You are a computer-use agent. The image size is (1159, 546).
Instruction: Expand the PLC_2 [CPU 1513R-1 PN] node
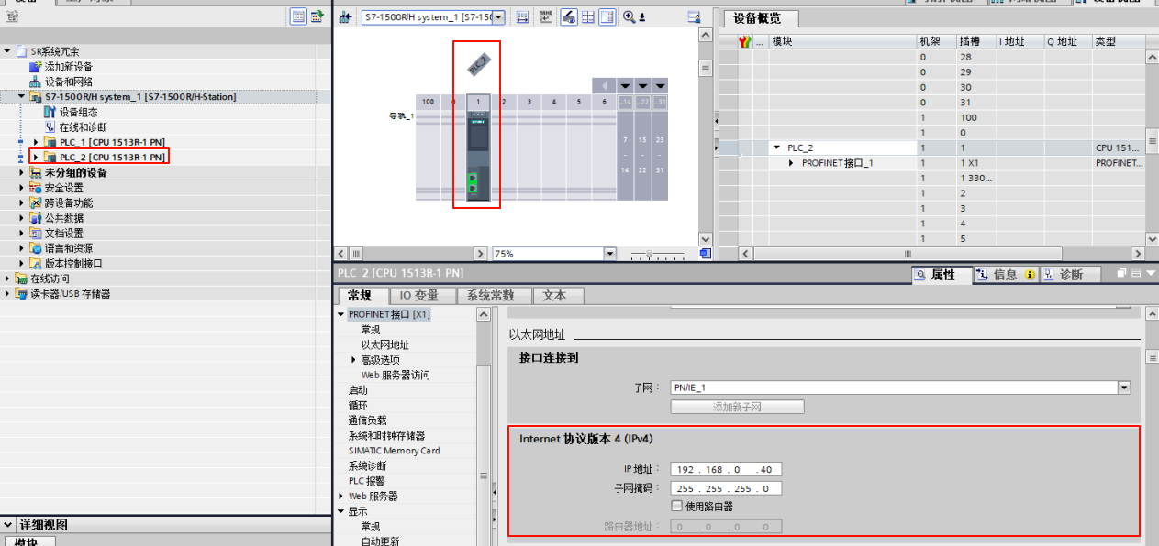(x=36, y=158)
